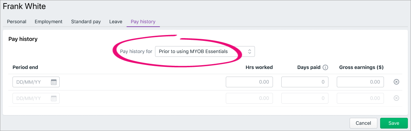The image size is (411, 131).
Task: Open calendar picker in first Period end row
Action: [x=54, y=82]
